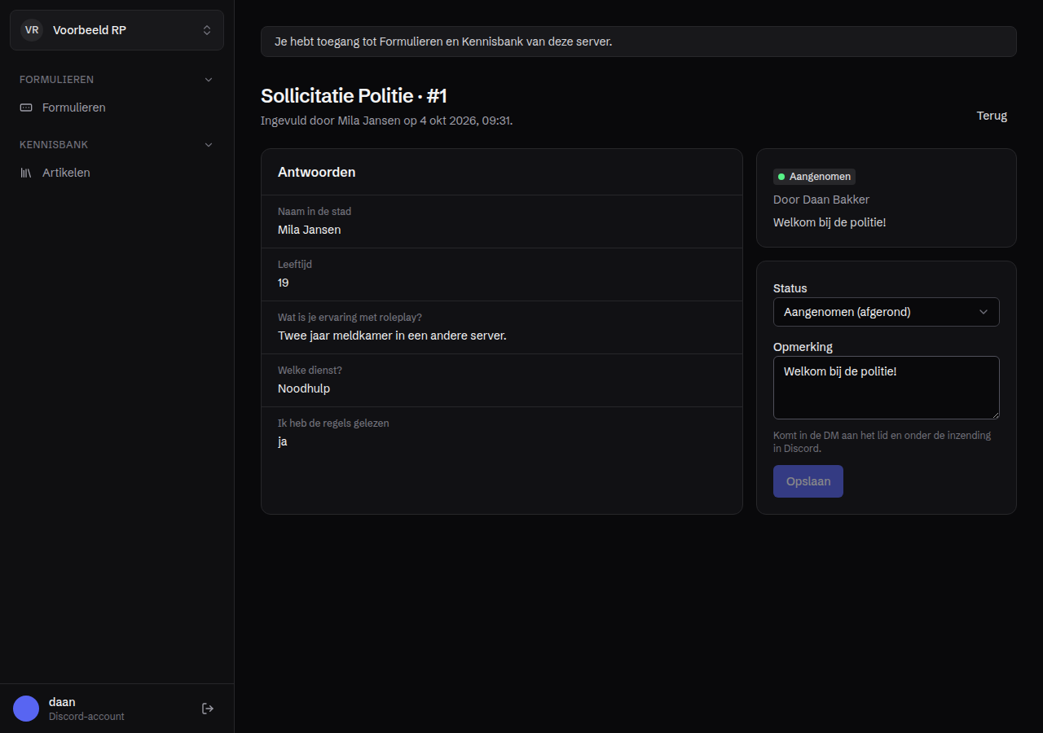Click the 'Discord-account' label

click(x=86, y=717)
